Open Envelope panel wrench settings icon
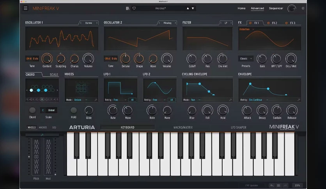This screenshot has height=189, width=326. (299, 100)
